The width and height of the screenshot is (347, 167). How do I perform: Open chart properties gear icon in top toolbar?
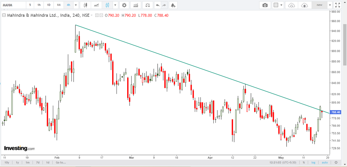pos(124,5)
